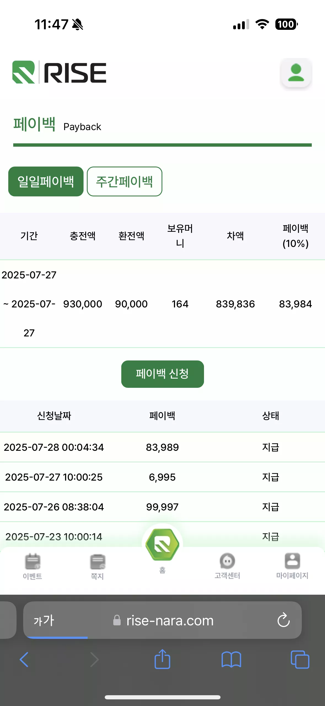
Task: Go back with Safari back arrow
Action: (x=24, y=660)
